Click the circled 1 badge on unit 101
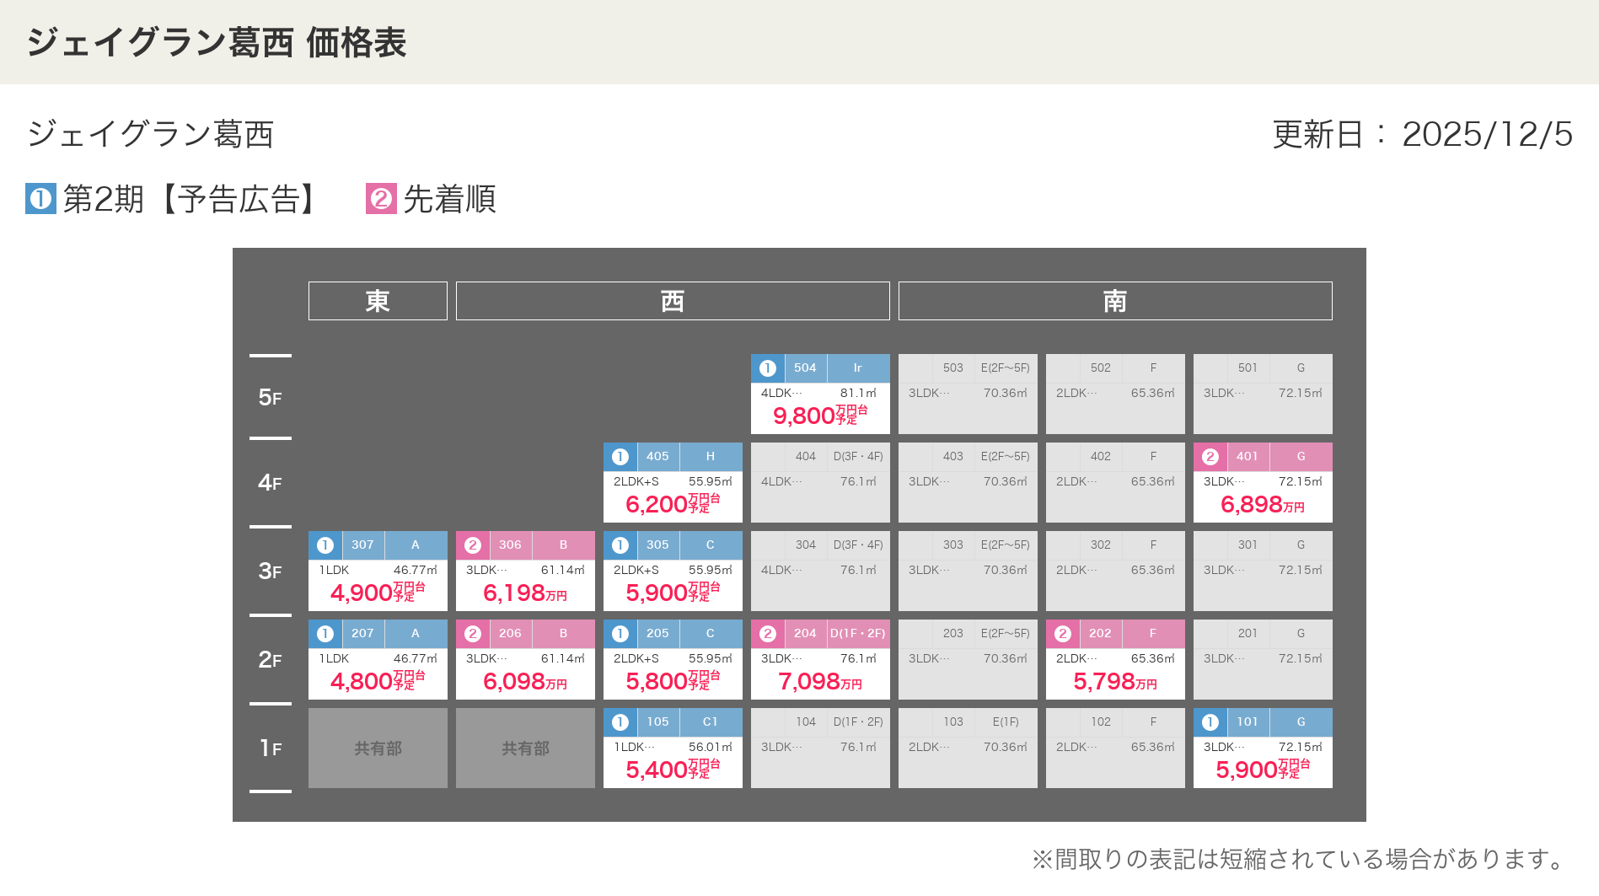The image size is (1599, 896). [1210, 722]
